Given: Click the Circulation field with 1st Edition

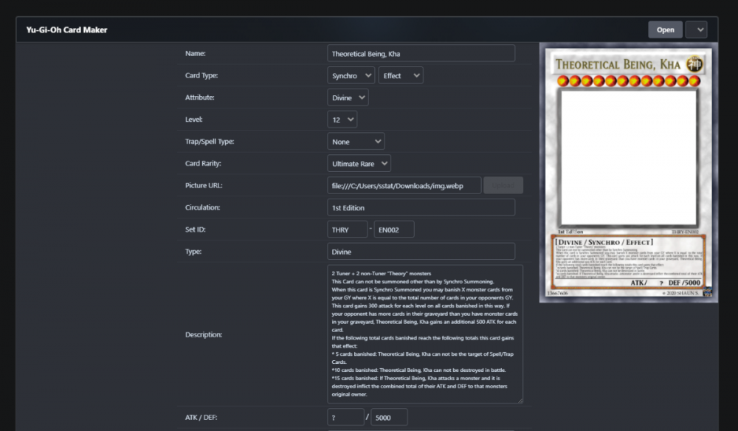Looking at the screenshot, I should (x=421, y=207).
